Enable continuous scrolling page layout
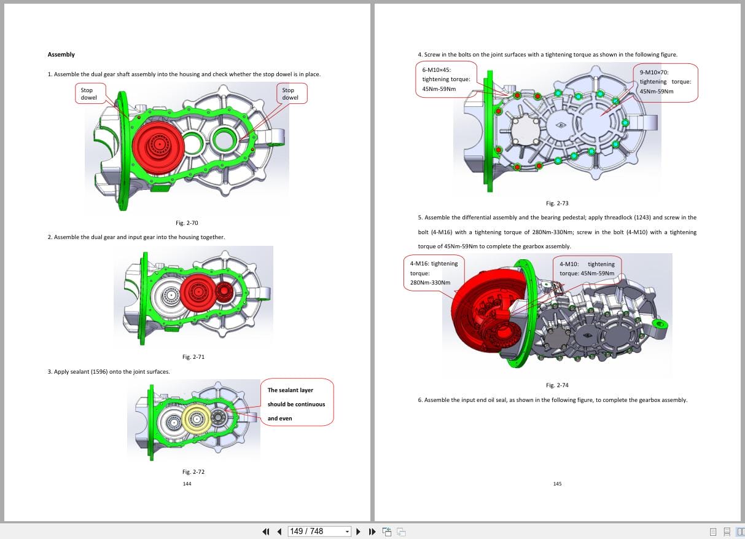This screenshot has width=745, height=539. point(727,532)
